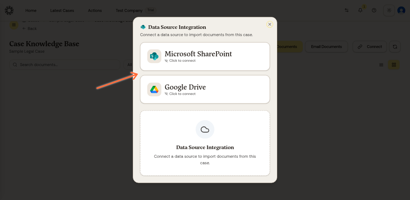Go Back with the arrow link
Image resolution: width=410 pixels, height=200 pixels.
click(30, 29)
